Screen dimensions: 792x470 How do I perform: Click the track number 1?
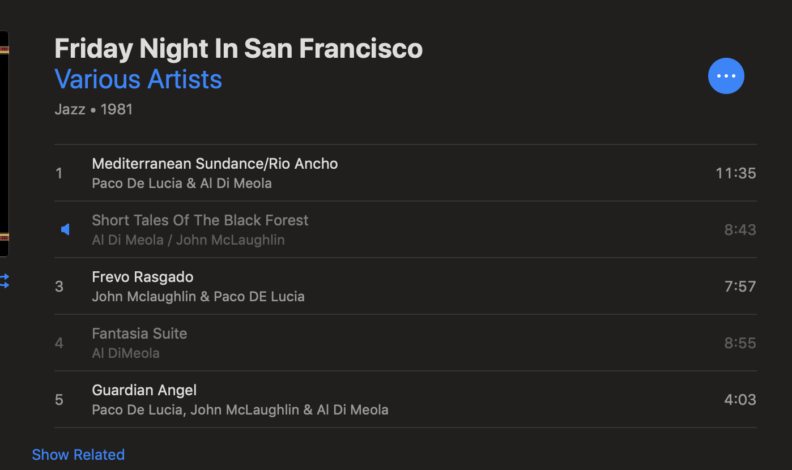(59, 173)
